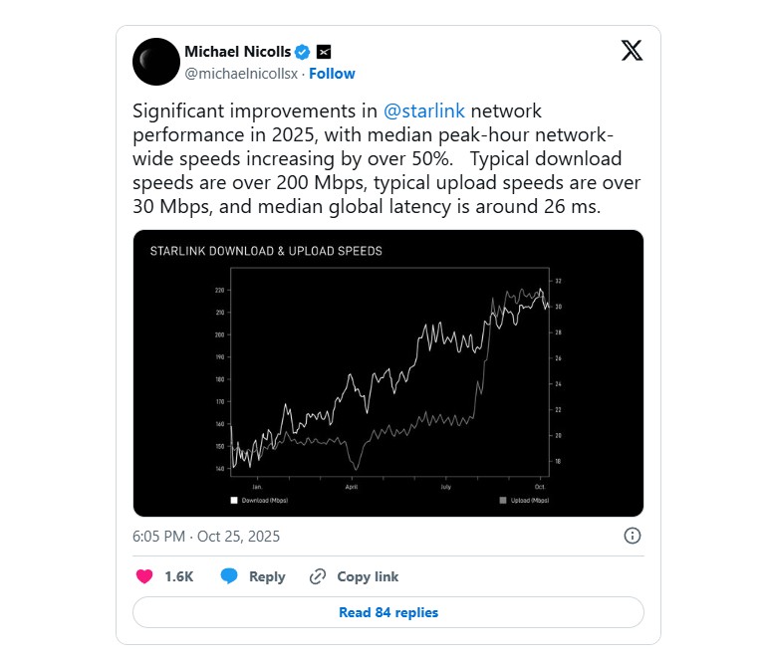
Task: Follow Michael Nicolls via the Follow link
Action: pyautogui.click(x=332, y=74)
